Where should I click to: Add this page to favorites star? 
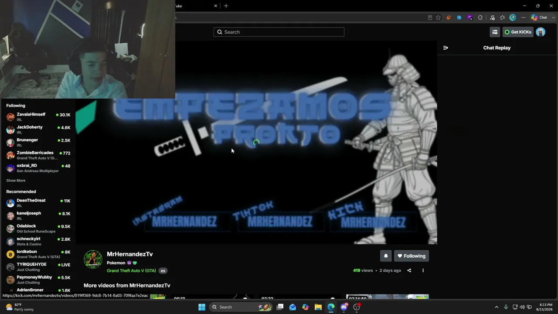point(439,17)
